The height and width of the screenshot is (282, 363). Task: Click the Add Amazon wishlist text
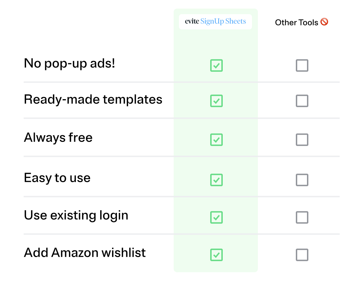[x=85, y=253]
